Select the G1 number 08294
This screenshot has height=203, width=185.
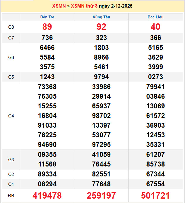[47, 184]
